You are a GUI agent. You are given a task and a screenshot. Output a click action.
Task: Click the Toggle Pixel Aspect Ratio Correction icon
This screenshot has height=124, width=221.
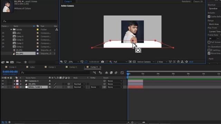tap(170, 62)
